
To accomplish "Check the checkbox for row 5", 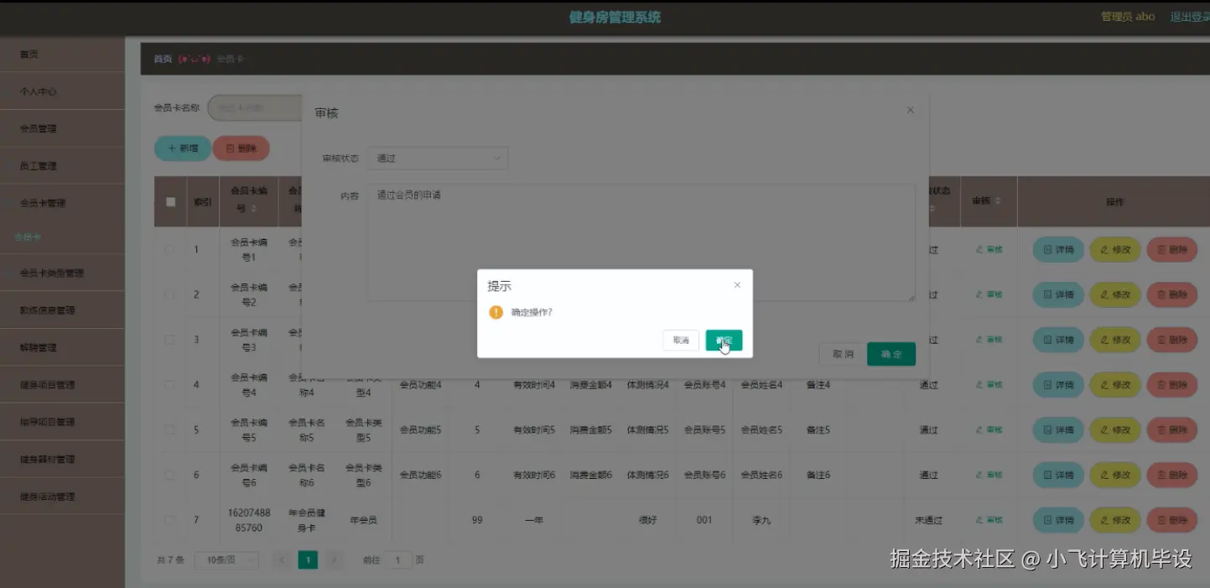I will pyautogui.click(x=169, y=429).
